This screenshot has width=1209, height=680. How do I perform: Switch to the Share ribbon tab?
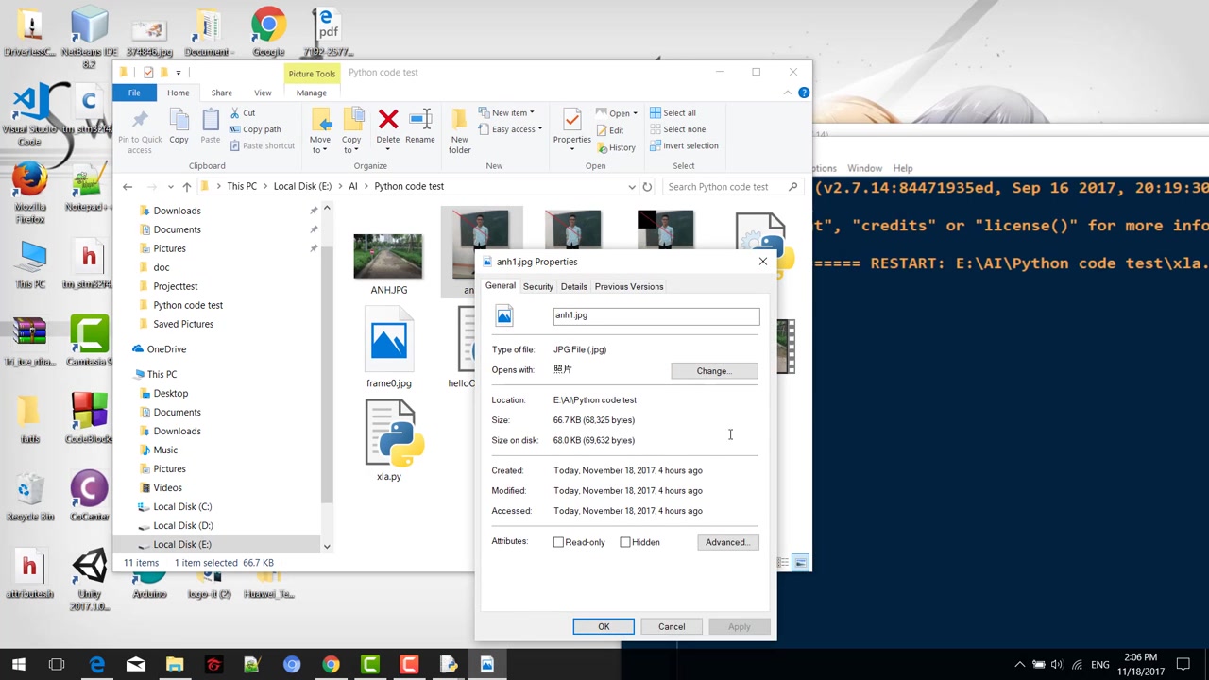221,93
